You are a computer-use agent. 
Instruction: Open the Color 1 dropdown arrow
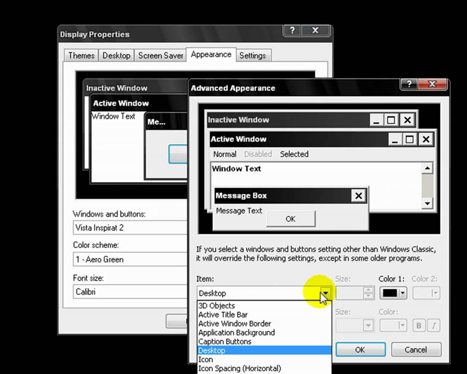pyautogui.click(x=402, y=293)
